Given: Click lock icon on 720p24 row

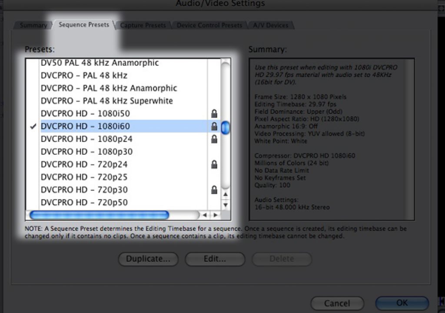Looking at the screenshot, I should [x=214, y=164].
